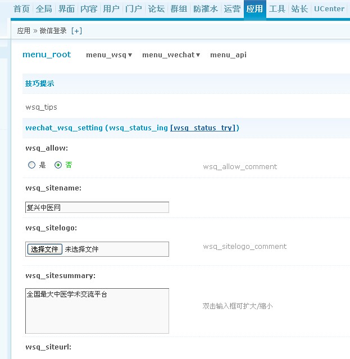
Task: Open the UCenter tab
Action: point(329,9)
